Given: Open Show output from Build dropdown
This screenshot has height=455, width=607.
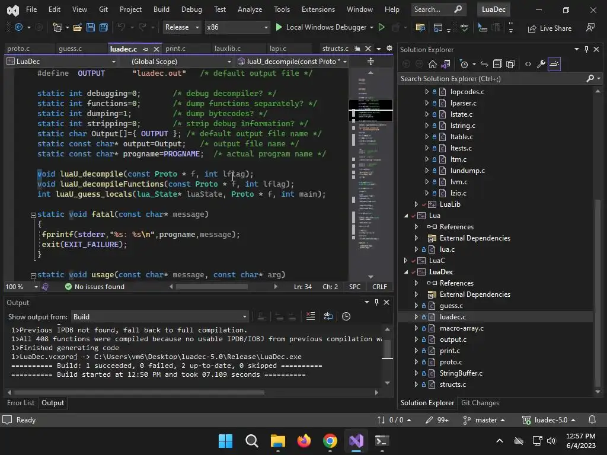Looking at the screenshot, I should [160, 317].
